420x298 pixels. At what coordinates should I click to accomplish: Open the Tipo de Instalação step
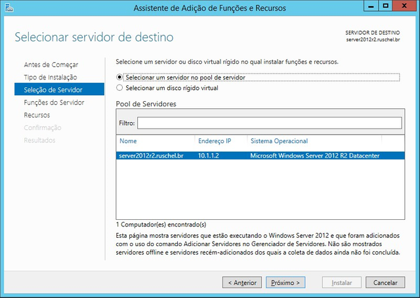[x=51, y=77]
